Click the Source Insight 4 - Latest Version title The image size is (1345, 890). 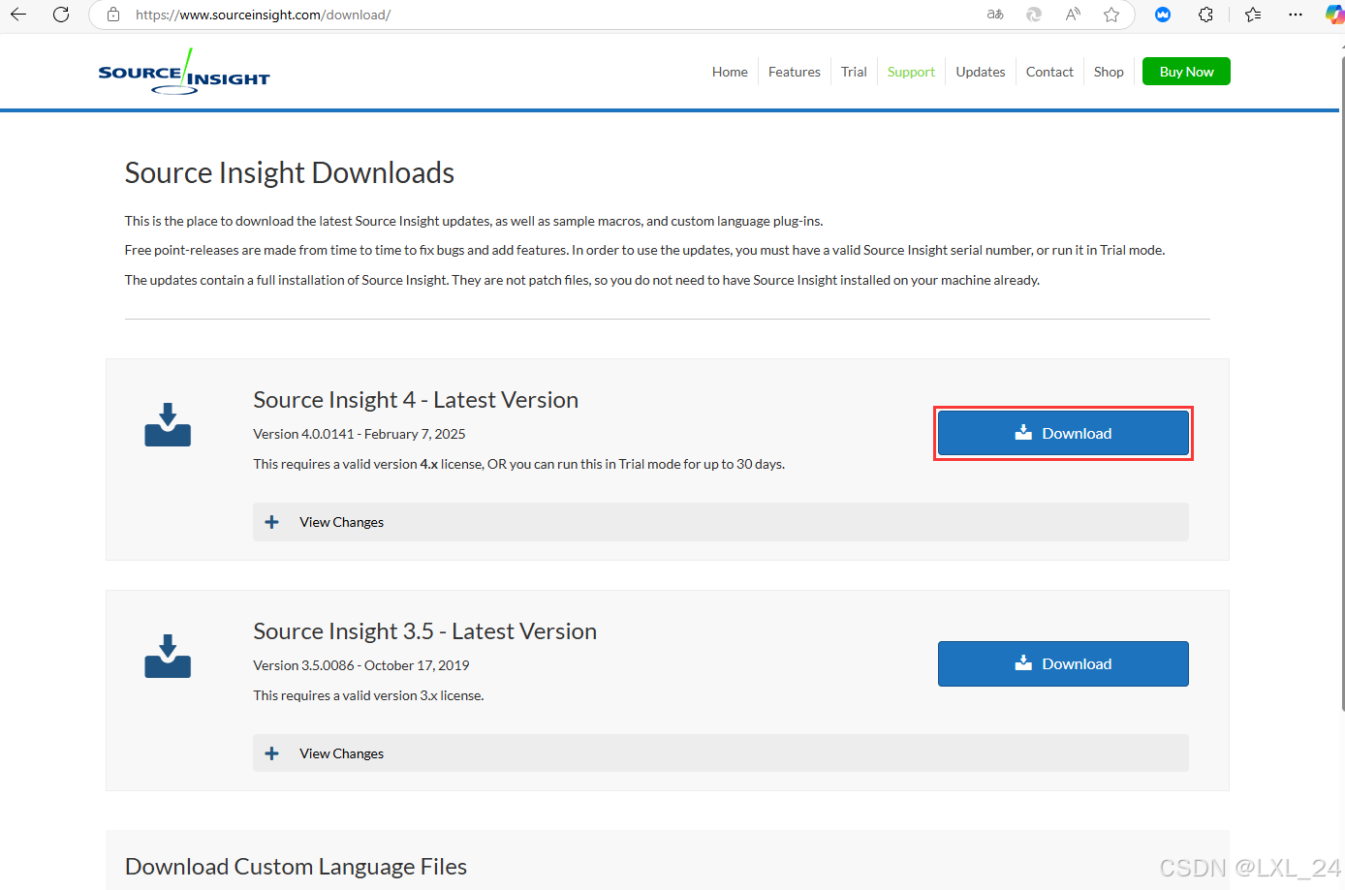pos(416,400)
